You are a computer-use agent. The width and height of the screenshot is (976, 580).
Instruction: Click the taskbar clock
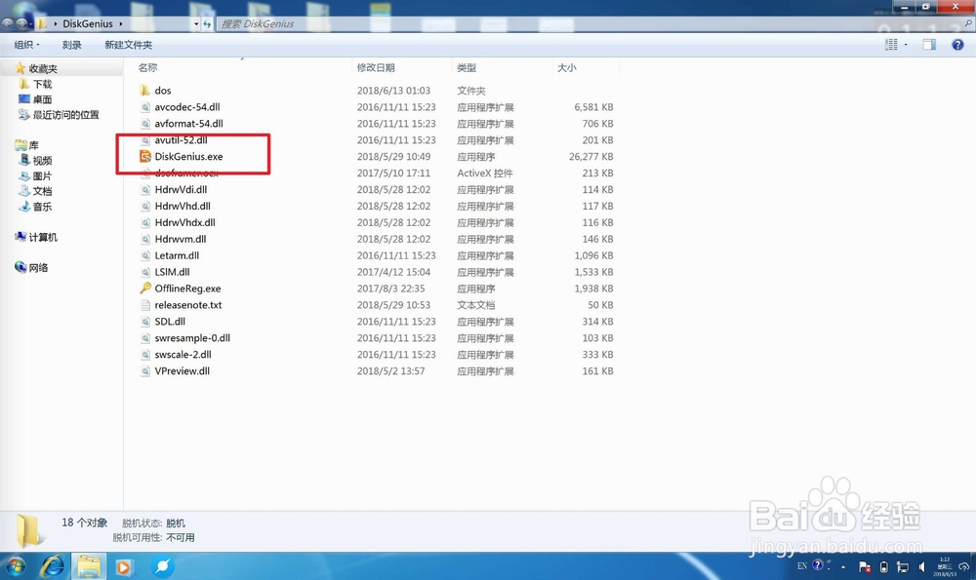(x=944, y=567)
